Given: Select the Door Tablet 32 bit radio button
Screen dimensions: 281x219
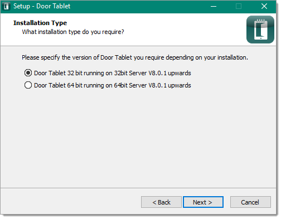Looking at the screenshot, I should pyautogui.click(x=28, y=73).
